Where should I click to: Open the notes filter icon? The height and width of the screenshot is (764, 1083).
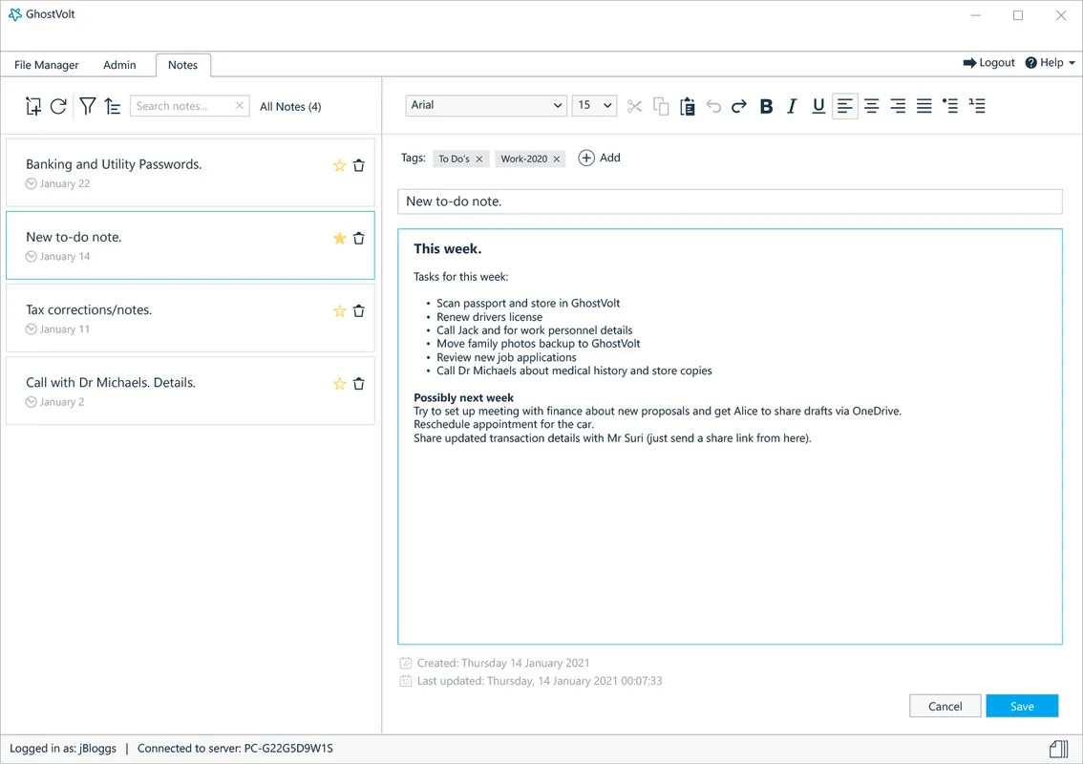(87, 106)
